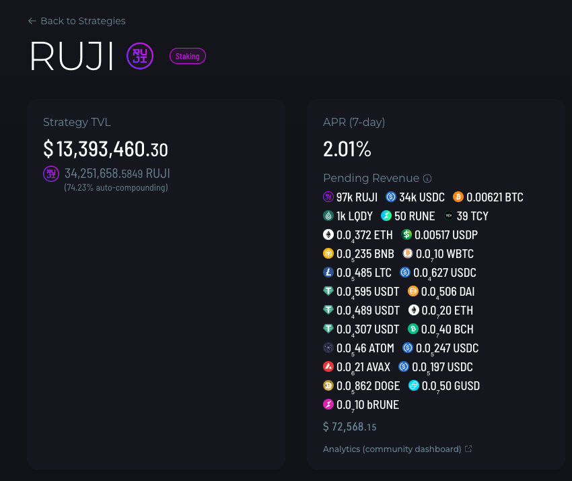Click the RUJI icon next to 34,251,658 RUJI
This screenshot has height=481, width=572.
click(x=51, y=174)
